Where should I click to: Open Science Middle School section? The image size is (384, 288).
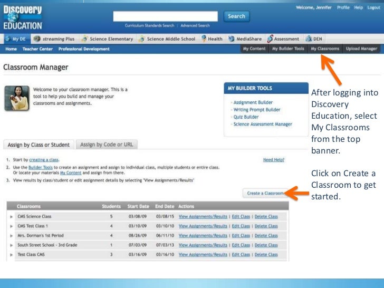(x=167, y=39)
